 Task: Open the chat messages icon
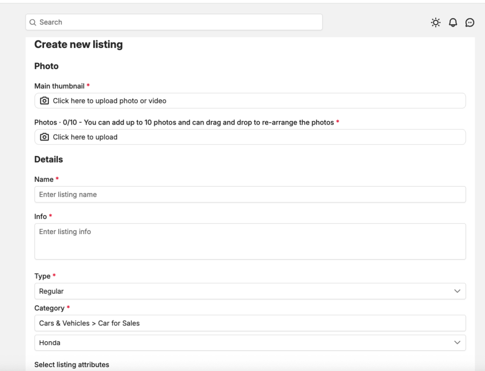469,22
